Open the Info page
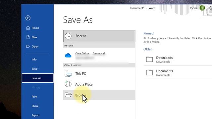This screenshot has height=119, width=212. [x=37, y=59]
